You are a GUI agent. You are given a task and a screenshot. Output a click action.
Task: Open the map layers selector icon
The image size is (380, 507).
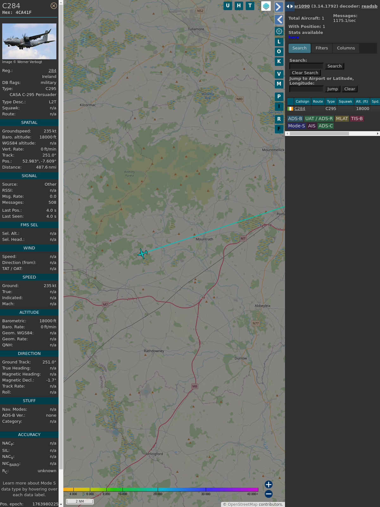266,6
